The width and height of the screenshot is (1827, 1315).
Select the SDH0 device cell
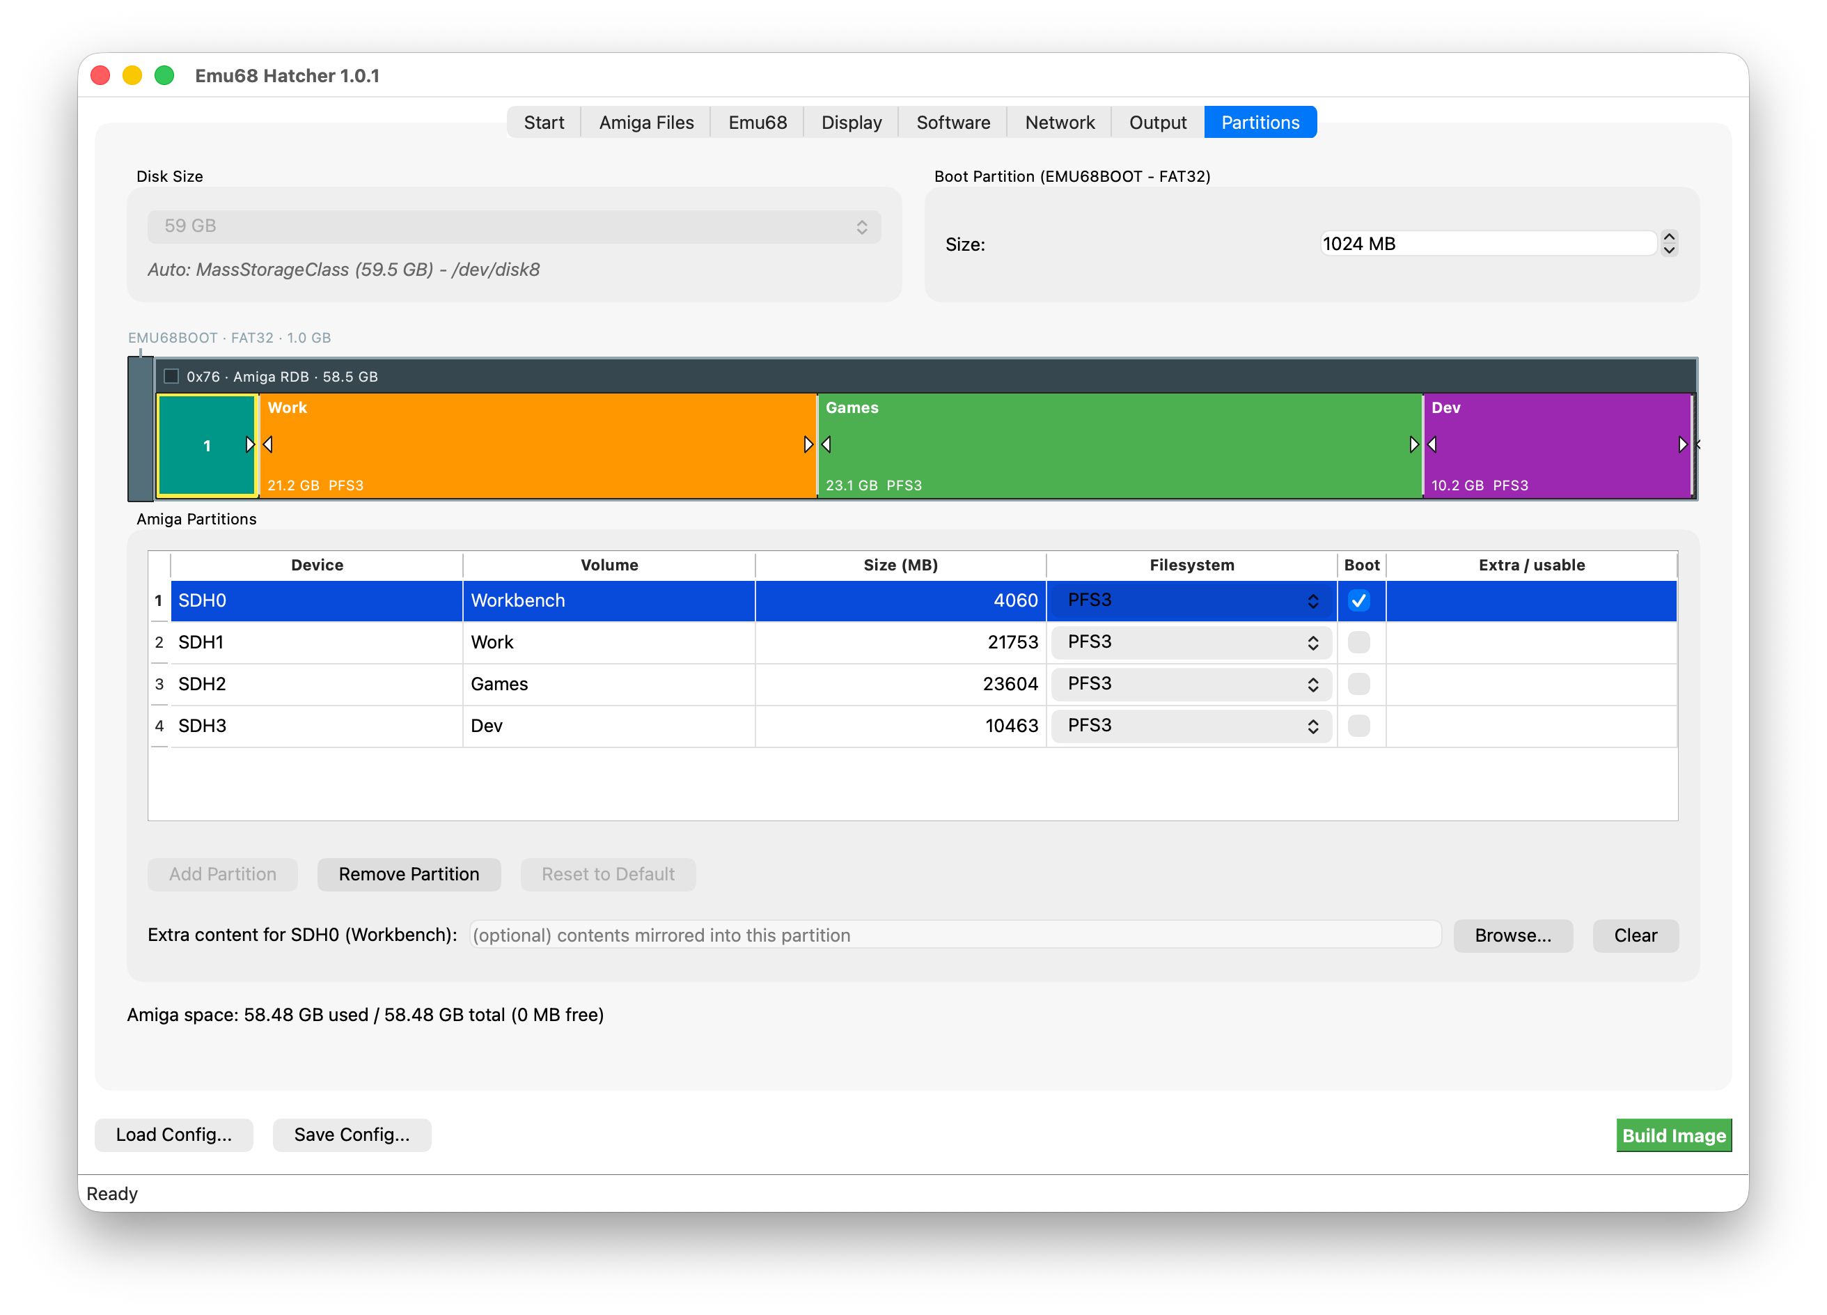pos(317,600)
